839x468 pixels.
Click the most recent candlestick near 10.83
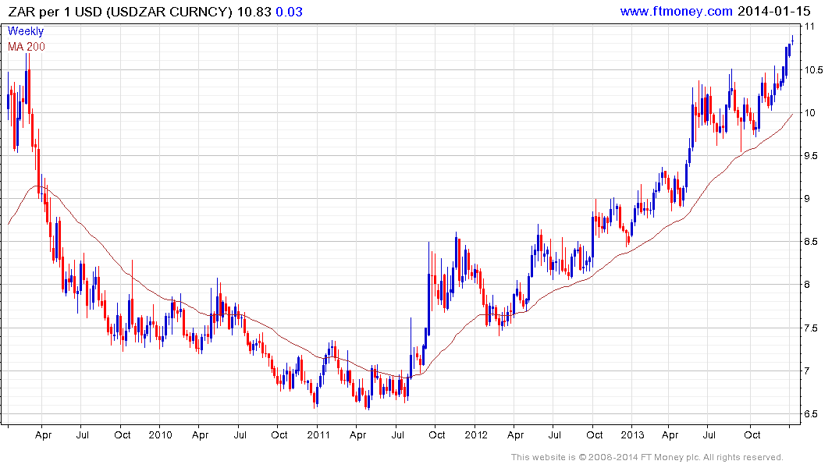tap(792, 41)
